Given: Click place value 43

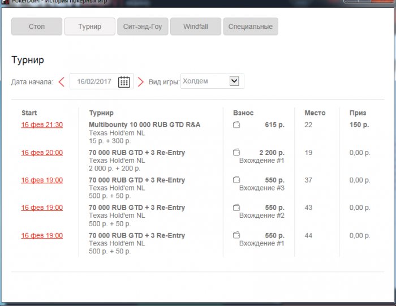Looking at the screenshot, I should point(308,208).
